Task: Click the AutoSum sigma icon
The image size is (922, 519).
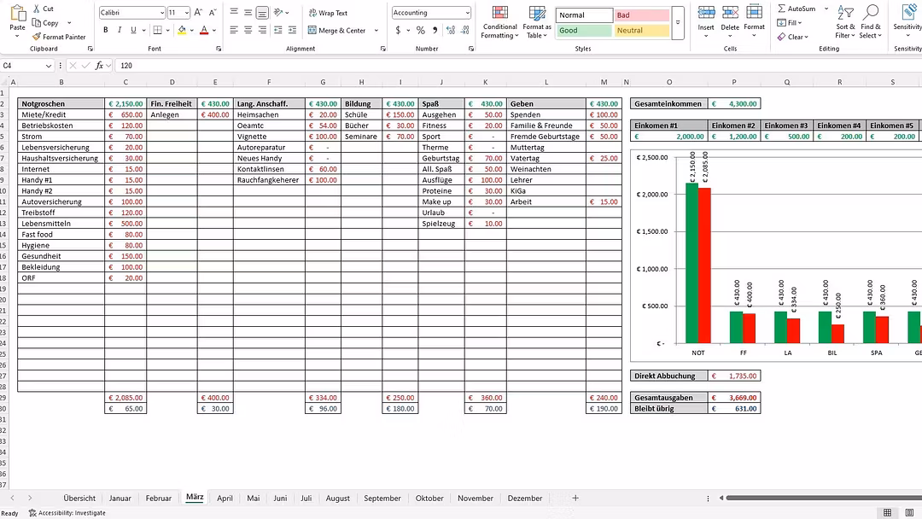Action: click(x=781, y=9)
